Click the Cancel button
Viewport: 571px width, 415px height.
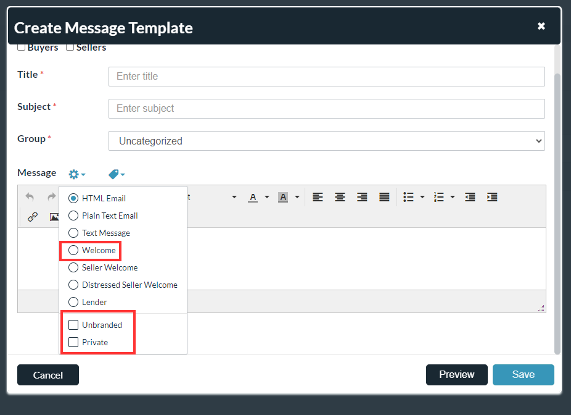tap(48, 375)
